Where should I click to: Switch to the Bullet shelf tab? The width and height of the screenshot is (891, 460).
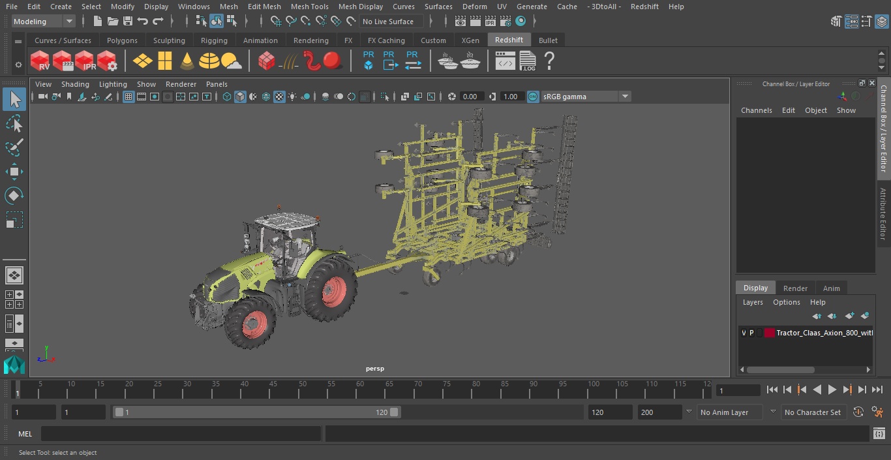pyautogui.click(x=548, y=40)
